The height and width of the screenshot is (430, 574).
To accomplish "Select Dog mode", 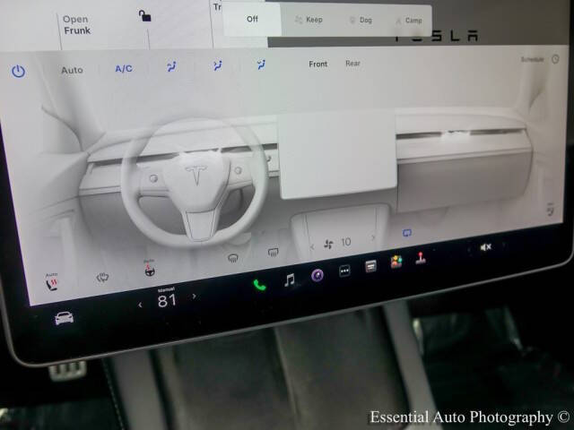I will click(361, 20).
